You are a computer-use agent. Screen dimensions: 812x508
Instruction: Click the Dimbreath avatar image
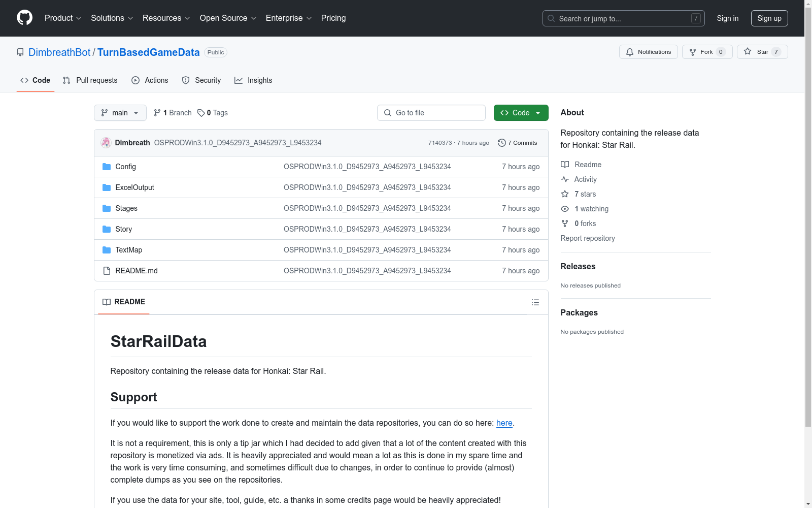pos(106,143)
